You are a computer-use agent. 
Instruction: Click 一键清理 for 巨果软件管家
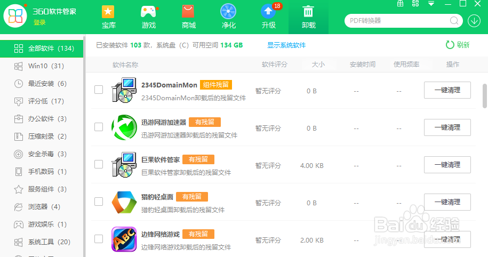coord(447,165)
